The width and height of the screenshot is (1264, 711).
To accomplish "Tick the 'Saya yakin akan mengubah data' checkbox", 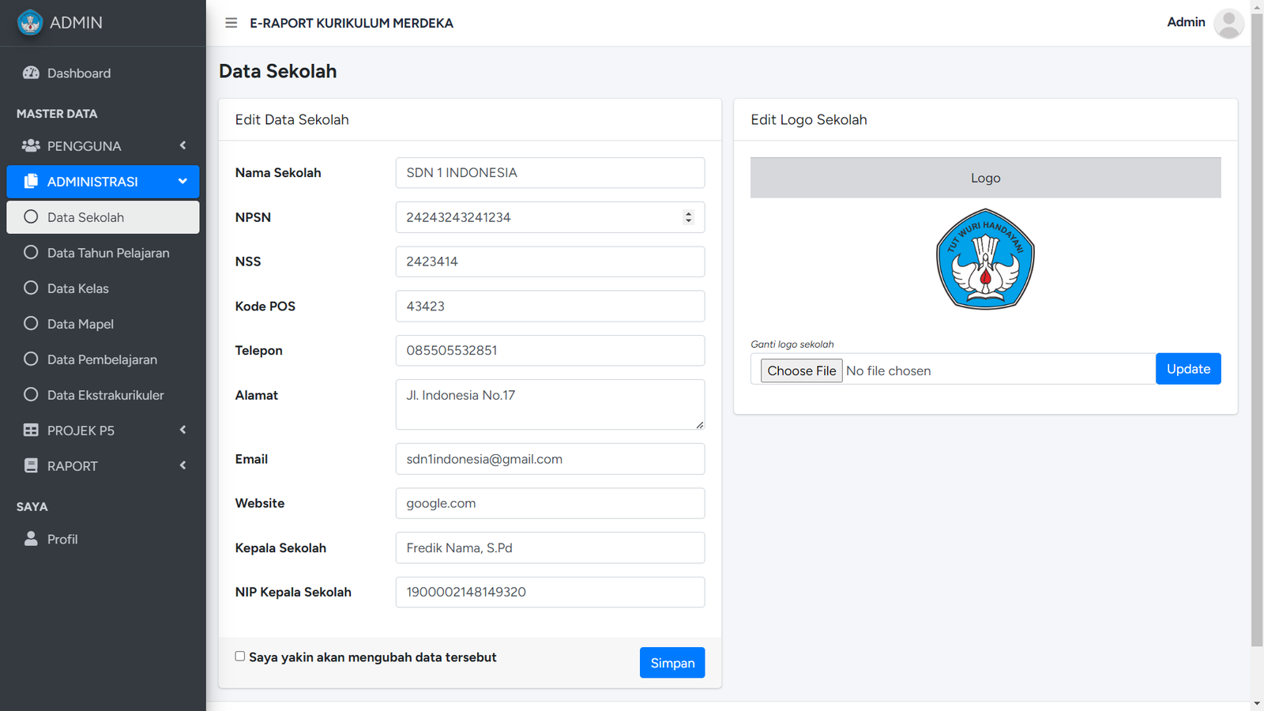I will 240,656.
